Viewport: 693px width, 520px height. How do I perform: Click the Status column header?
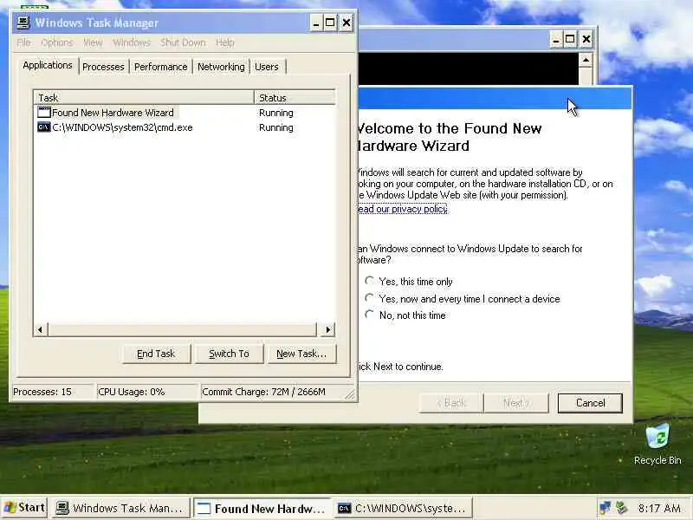(x=295, y=98)
